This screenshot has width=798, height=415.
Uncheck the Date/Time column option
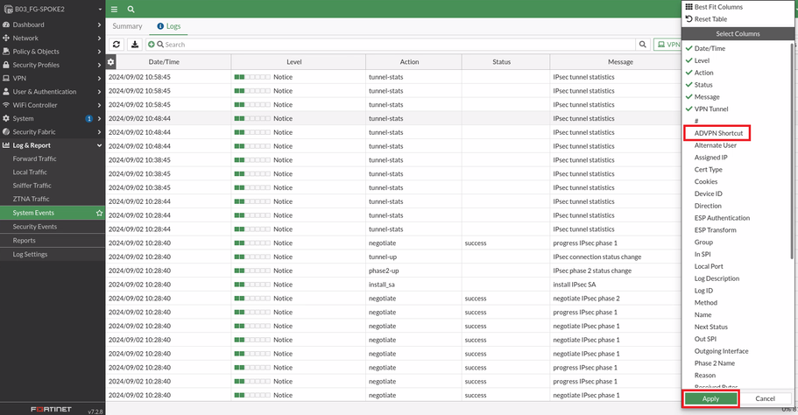(x=709, y=49)
